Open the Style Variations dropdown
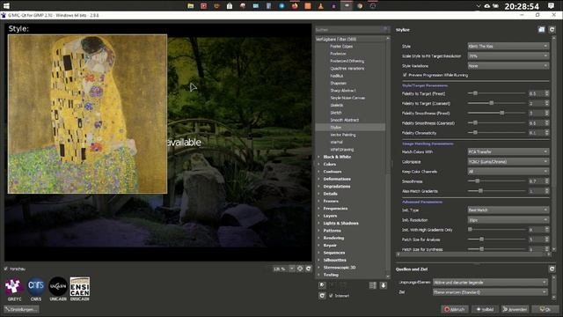This screenshot has height=317, width=563. (x=508, y=66)
